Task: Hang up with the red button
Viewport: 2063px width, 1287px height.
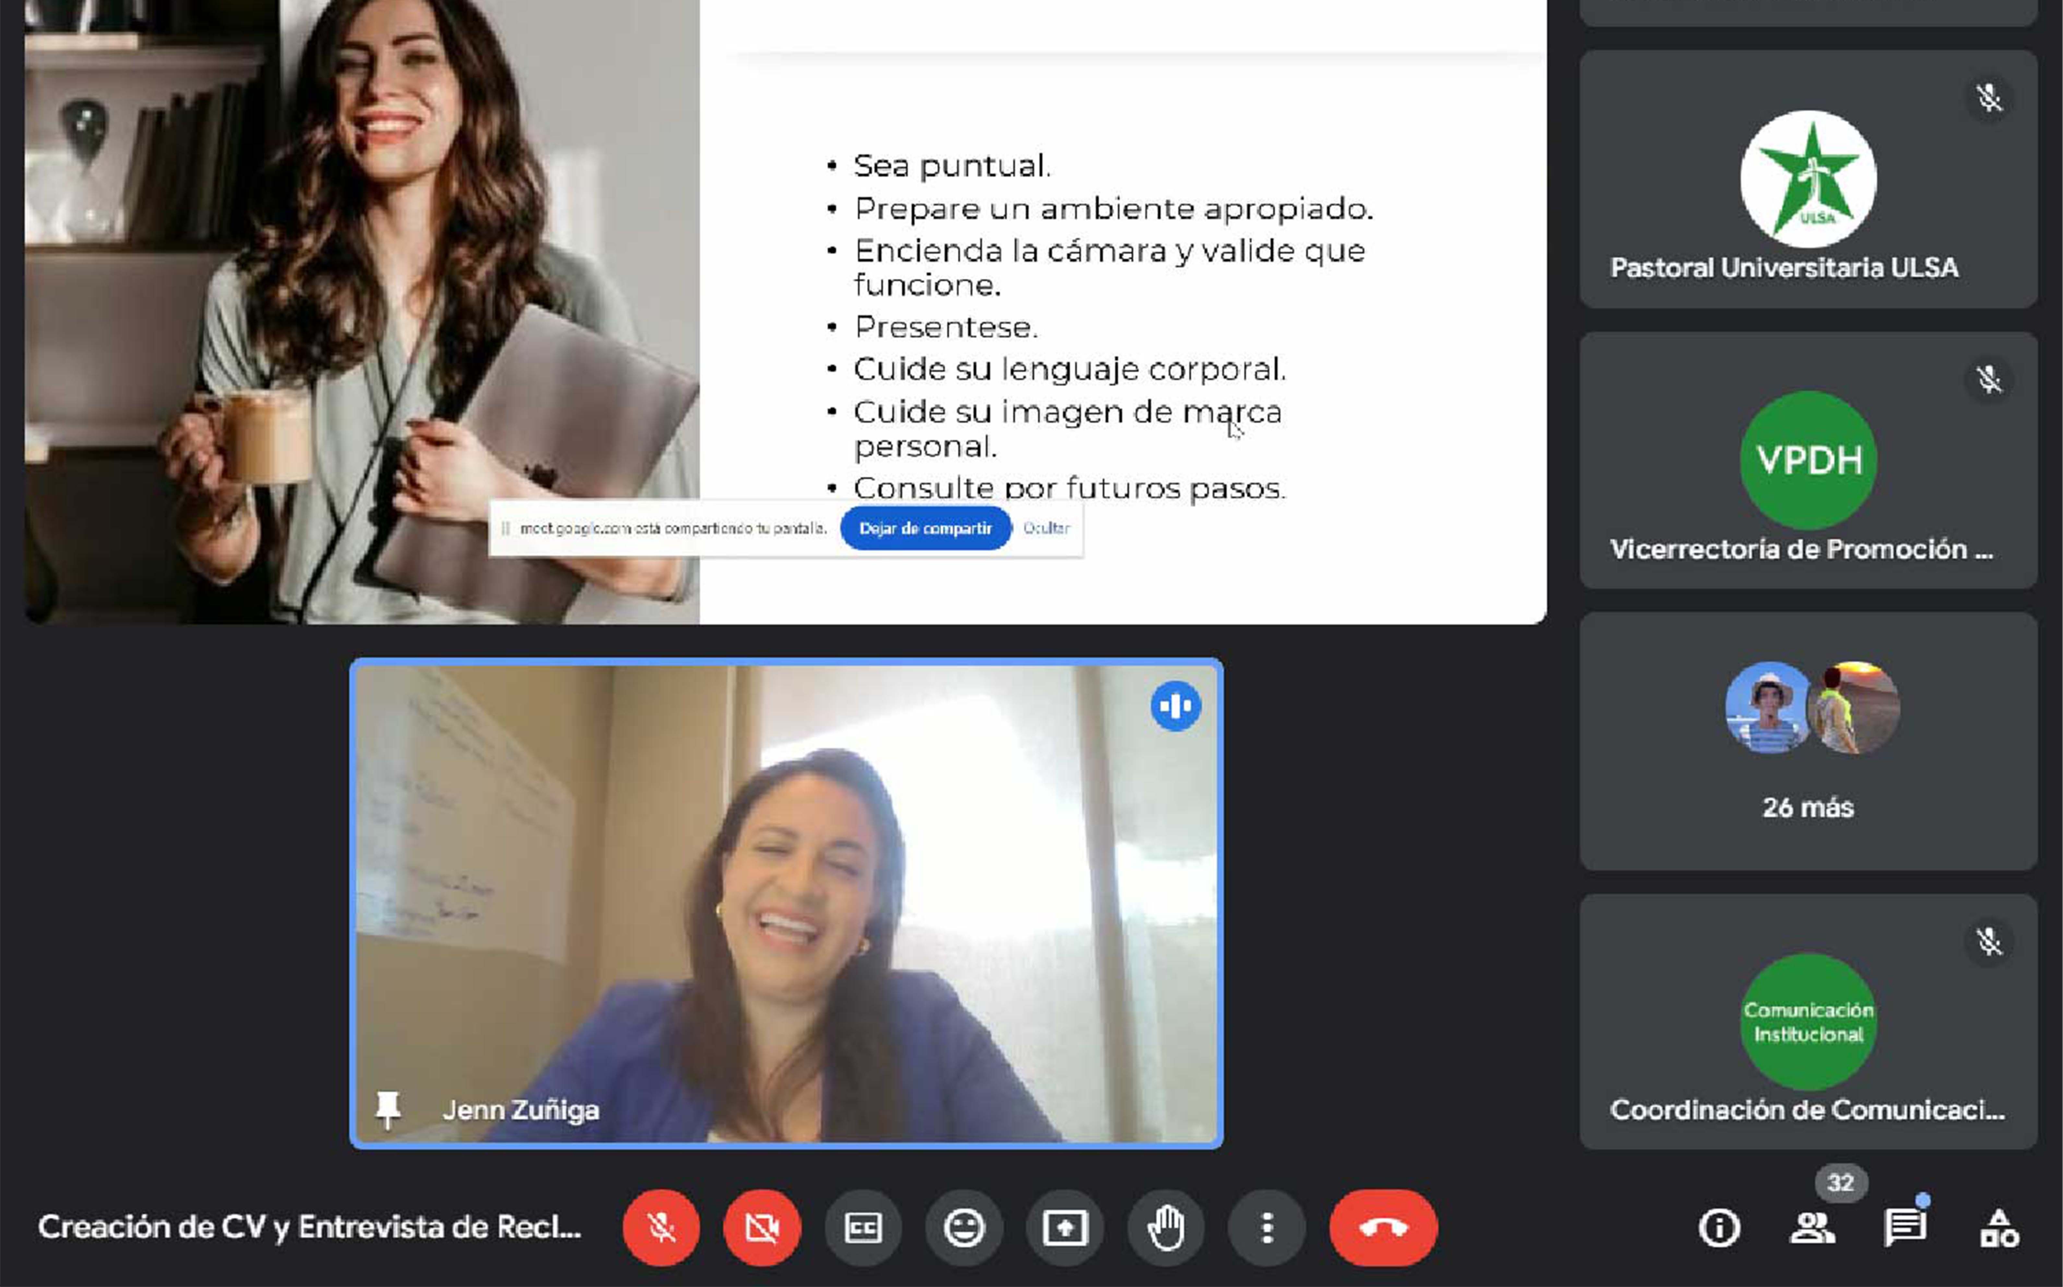Action: point(1383,1227)
